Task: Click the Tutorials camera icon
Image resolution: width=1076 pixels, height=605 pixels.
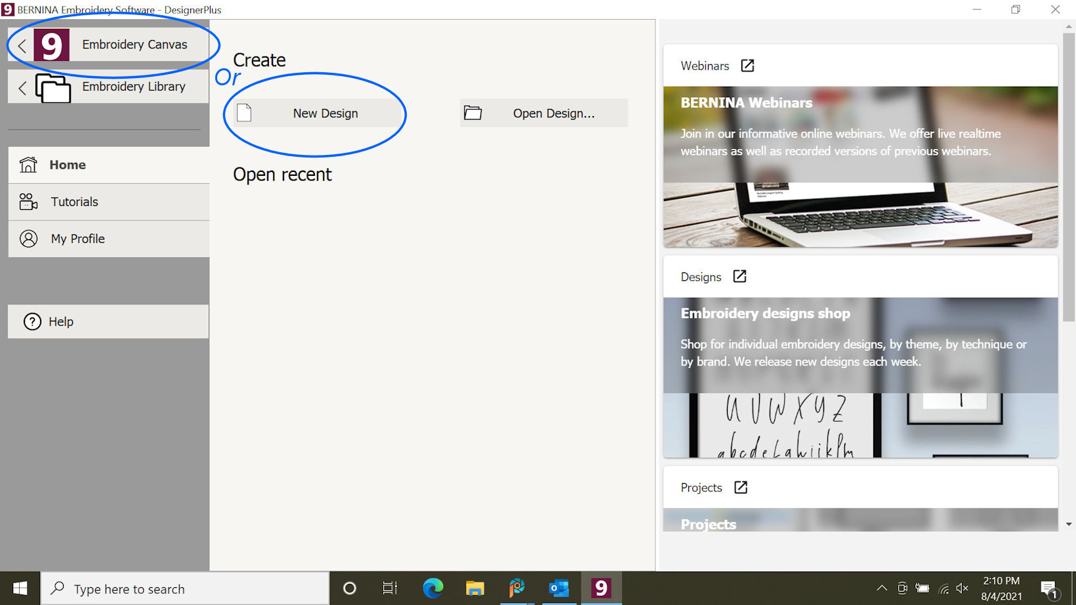Action: [28, 201]
